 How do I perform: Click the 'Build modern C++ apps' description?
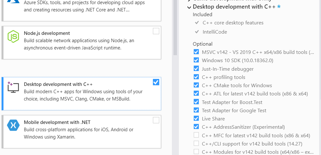coord(83,95)
